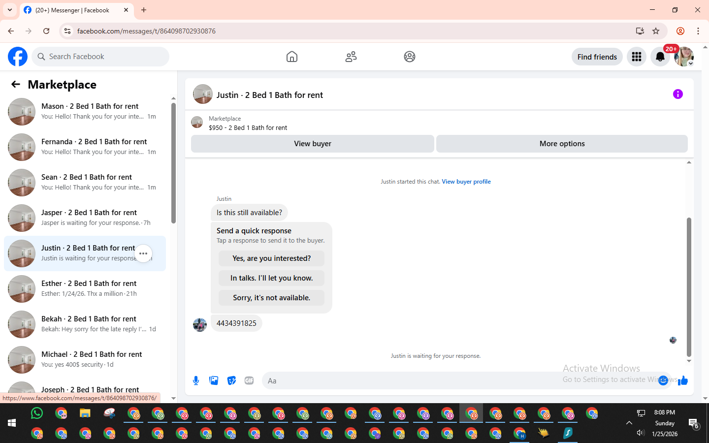Screen dimensions: 709x443
Task: Send a thumbs-up like
Action: point(683,380)
